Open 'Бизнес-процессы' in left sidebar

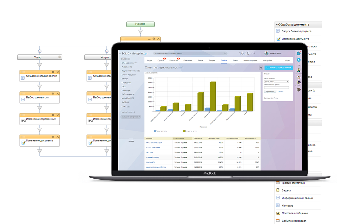pyautogui.click(x=129, y=75)
